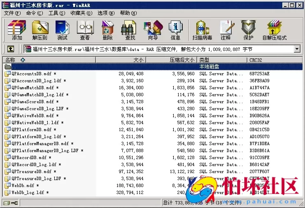Click the file icon for QPNativeWebDB.mdf
This screenshot has width=305, height=208.
click(7, 116)
